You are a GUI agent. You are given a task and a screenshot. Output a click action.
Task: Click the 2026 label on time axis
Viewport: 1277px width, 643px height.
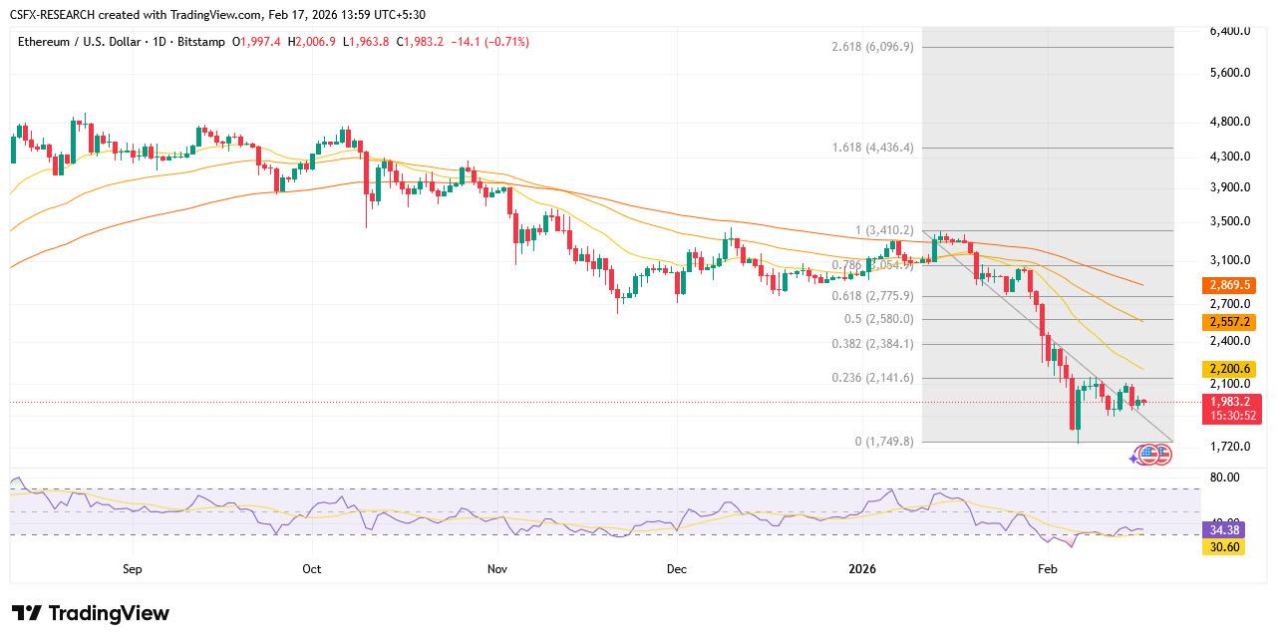coord(862,569)
